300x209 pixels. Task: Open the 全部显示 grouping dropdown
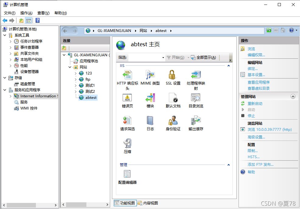pos(205,57)
